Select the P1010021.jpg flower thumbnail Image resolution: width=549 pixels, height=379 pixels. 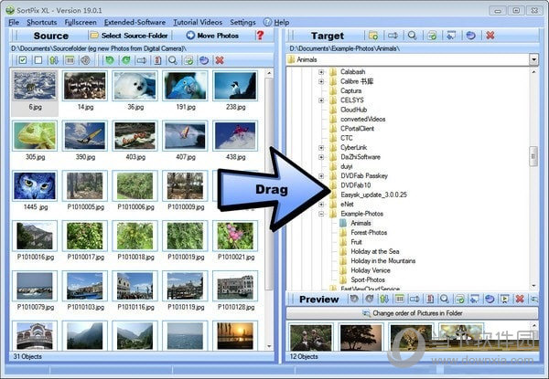point(235,237)
